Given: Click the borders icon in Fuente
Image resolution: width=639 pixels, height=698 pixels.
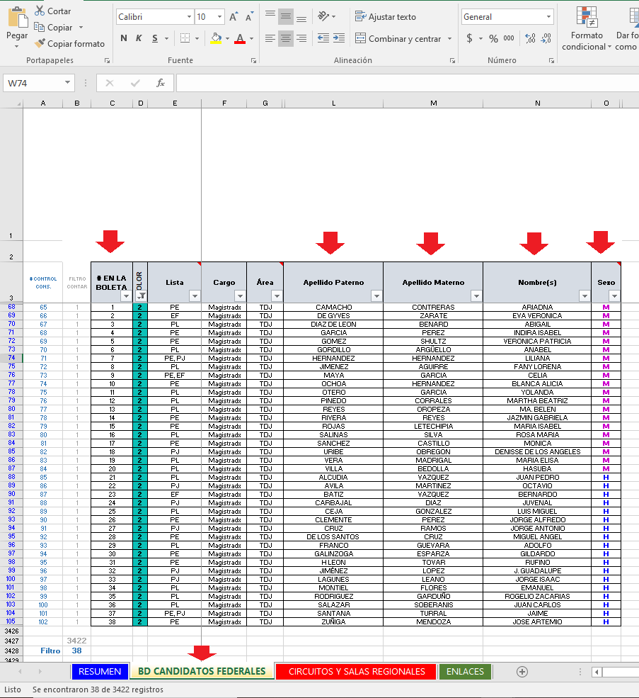Looking at the screenshot, I should (185, 38).
